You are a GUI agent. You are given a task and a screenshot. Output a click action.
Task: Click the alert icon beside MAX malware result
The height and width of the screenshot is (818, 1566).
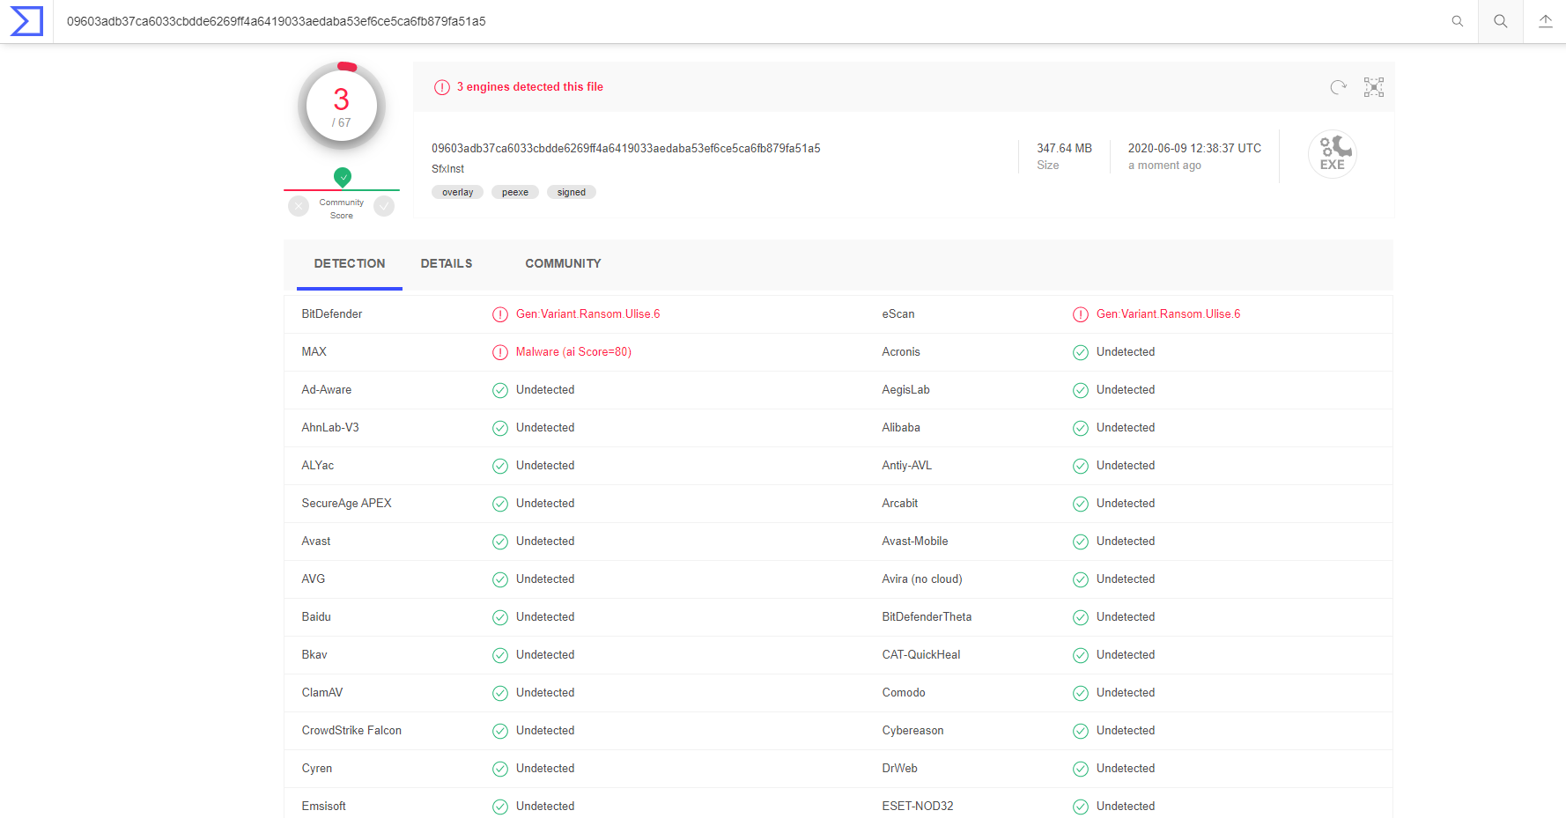[500, 352]
